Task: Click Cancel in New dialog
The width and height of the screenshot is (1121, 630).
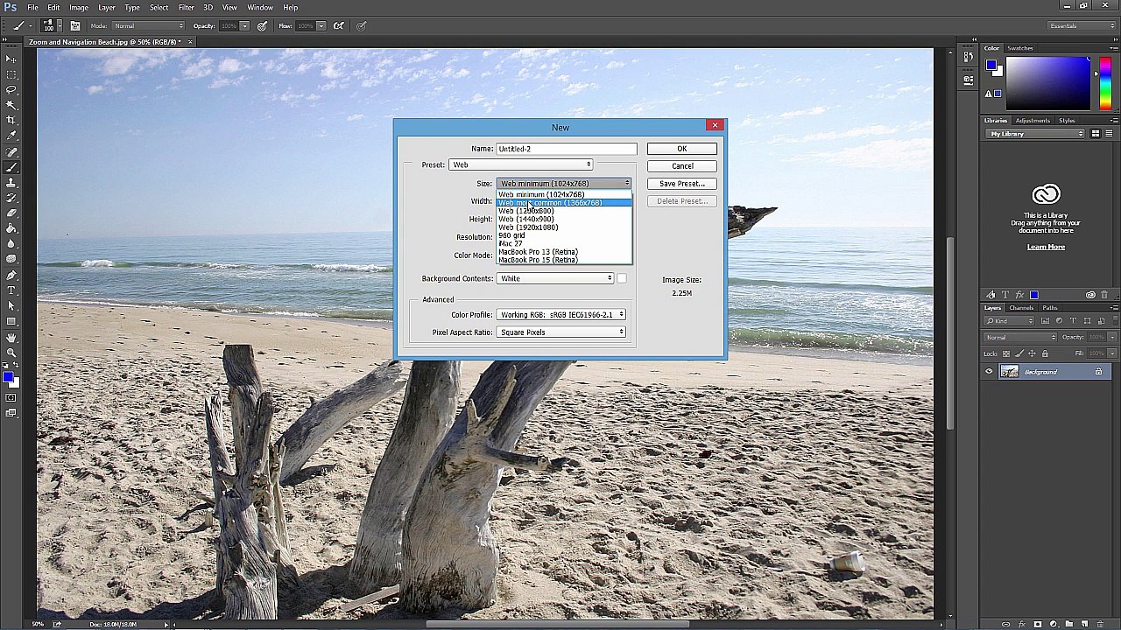Action: [681, 166]
